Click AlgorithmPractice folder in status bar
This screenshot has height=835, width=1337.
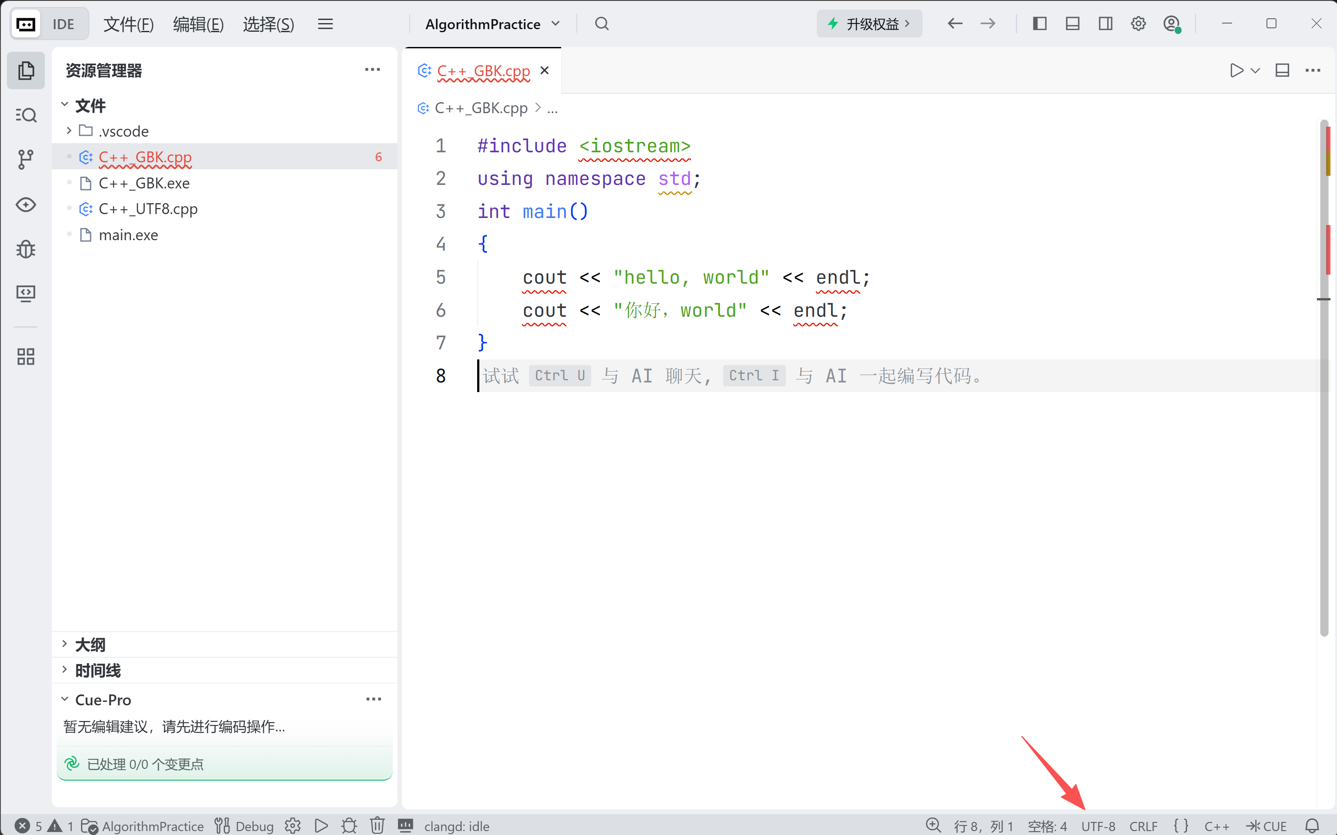tap(142, 826)
